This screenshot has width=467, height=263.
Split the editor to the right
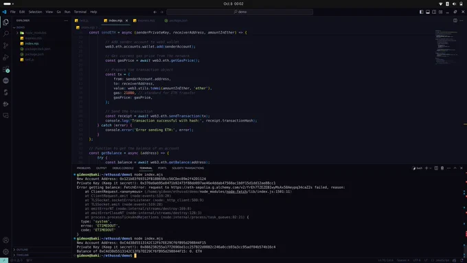coord(455,21)
